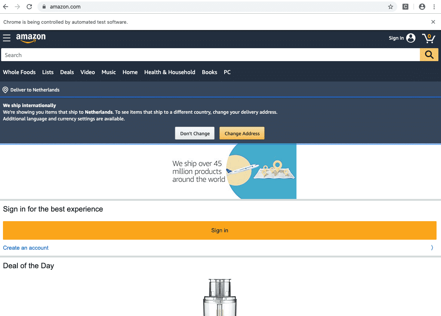Expand Create an account chevron arrow
The width and height of the screenshot is (441, 316).
[432, 248]
